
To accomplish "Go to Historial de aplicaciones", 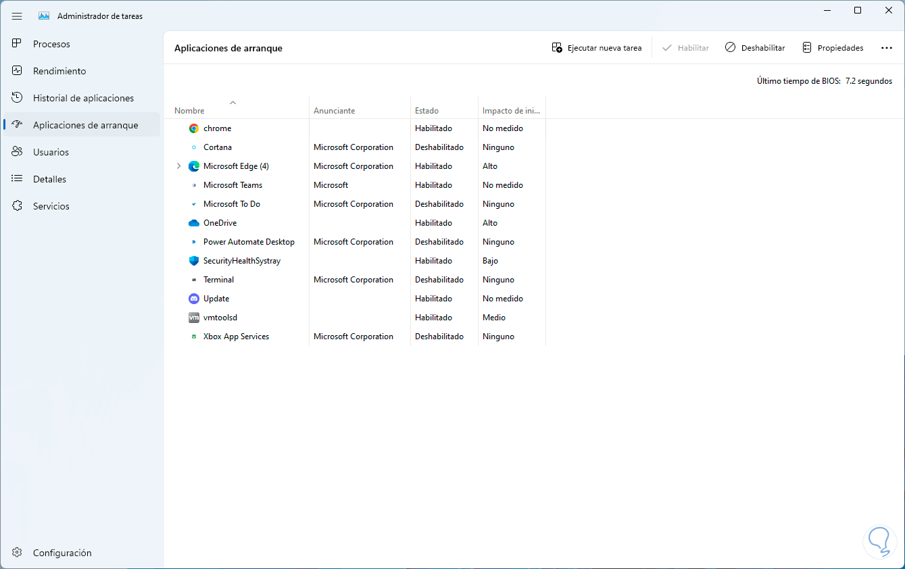I will tap(83, 98).
